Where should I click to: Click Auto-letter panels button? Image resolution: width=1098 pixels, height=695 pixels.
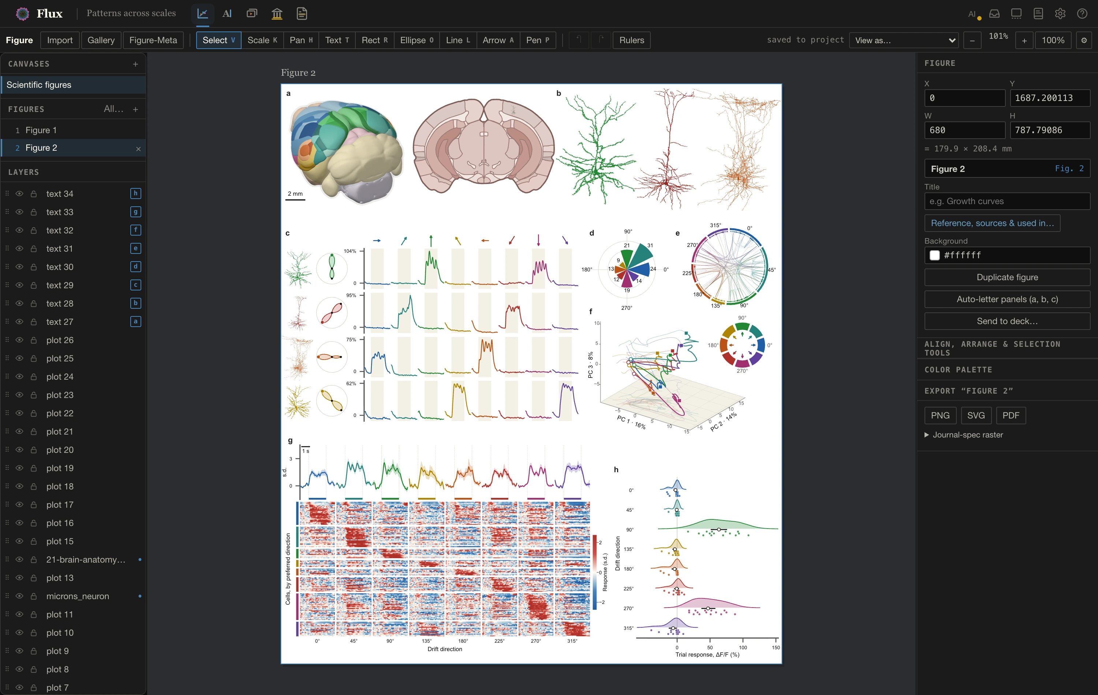1007,300
